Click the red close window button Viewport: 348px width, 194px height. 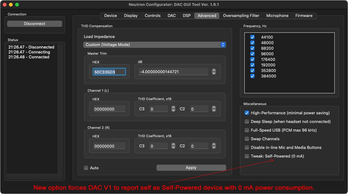(5, 5)
